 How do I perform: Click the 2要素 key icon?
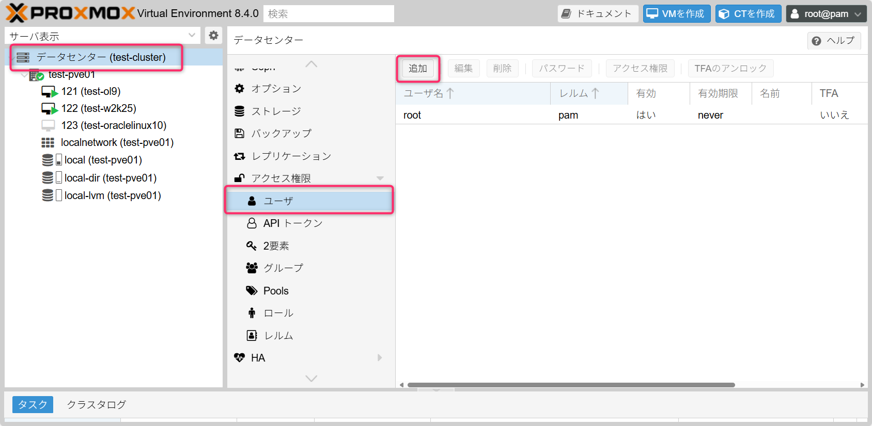tap(252, 246)
